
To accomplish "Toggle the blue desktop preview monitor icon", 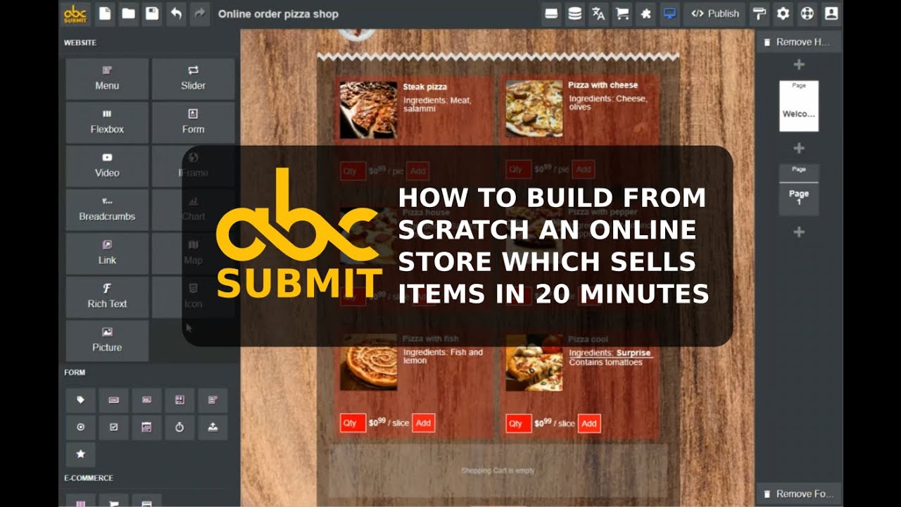I will (669, 14).
